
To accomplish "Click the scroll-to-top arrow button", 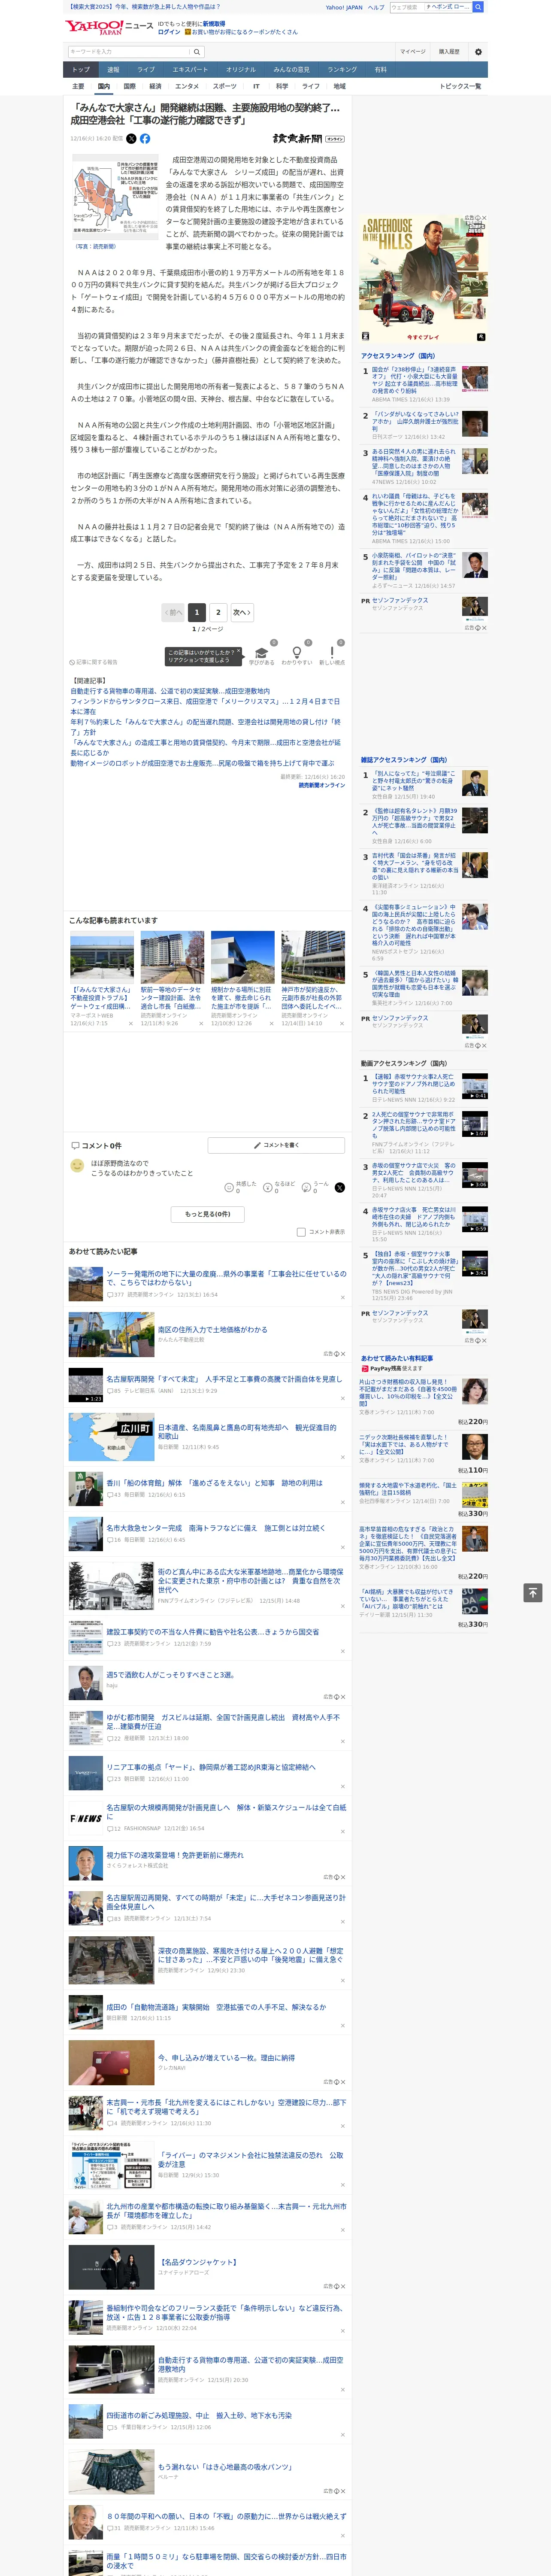I will [x=533, y=1593].
